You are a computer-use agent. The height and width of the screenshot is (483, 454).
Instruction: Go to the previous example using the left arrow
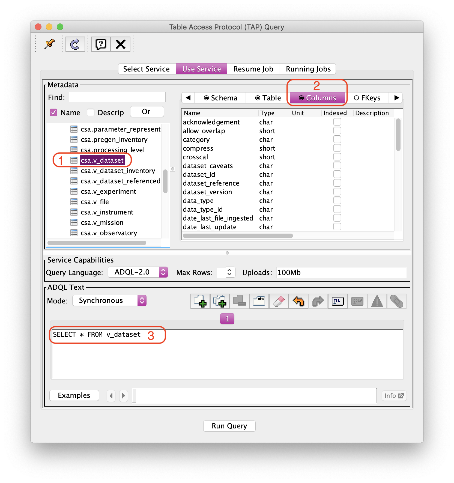tap(111, 396)
